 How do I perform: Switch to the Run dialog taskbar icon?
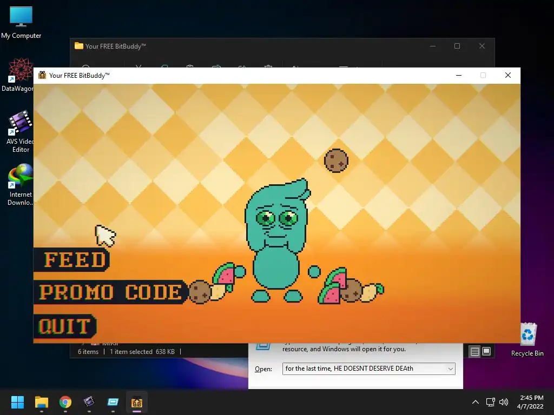(x=113, y=402)
